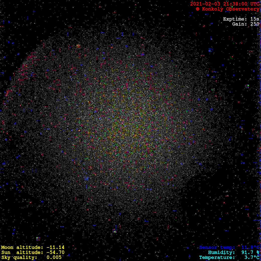Click the sensor temperature value 11.8°C
This screenshot has height=261, width=261.
point(250,247)
